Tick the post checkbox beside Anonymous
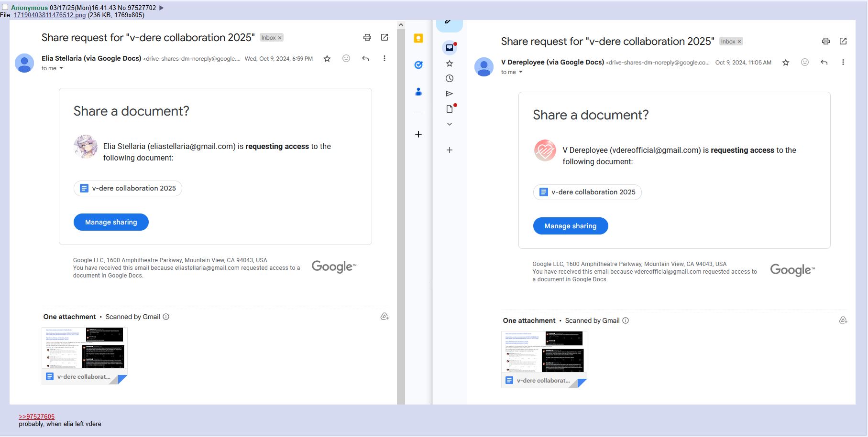Viewport: 868px width, 437px height. [x=5, y=7]
